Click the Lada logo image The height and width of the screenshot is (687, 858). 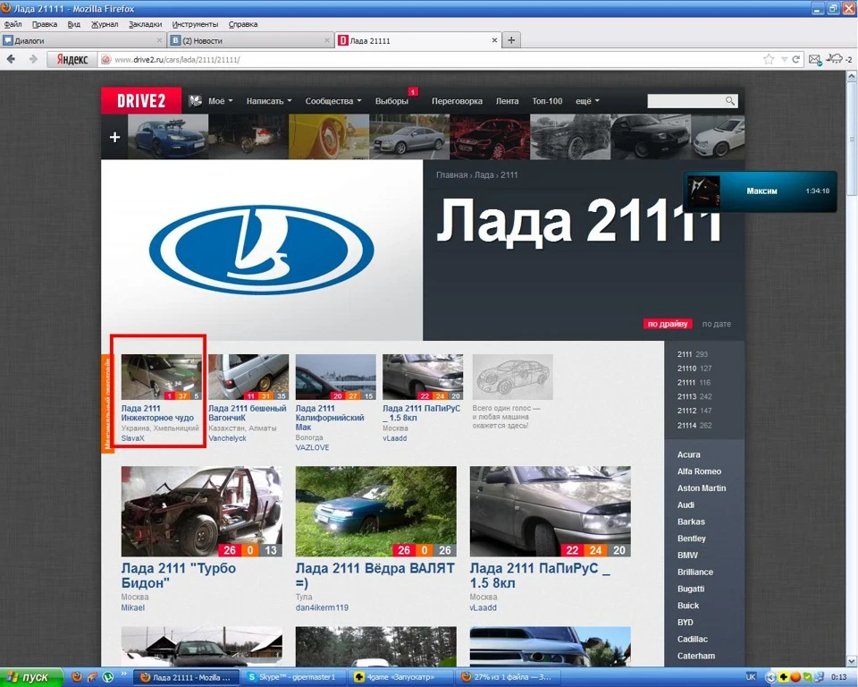click(262, 250)
